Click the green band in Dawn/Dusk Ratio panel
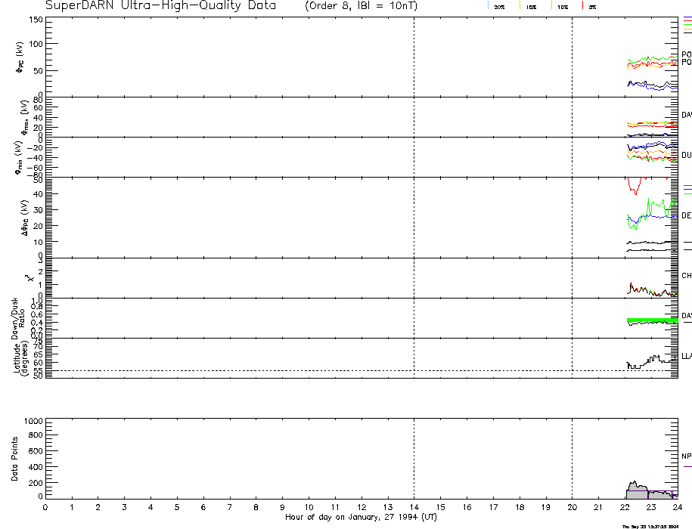Image resolution: width=692 pixels, height=529 pixels. click(x=652, y=320)
